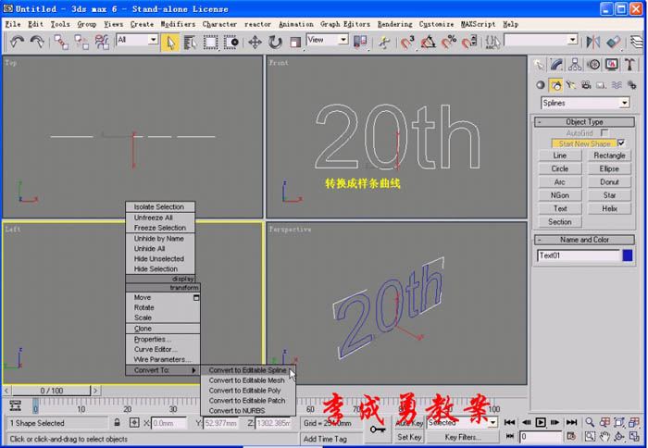Activate the Select Object arrow tool
The image size is (648, 448).
[x=169, y=43]
